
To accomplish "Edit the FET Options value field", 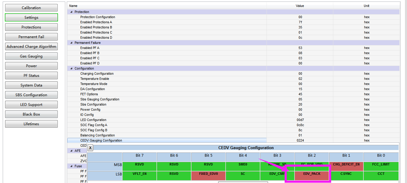I will pyautogui.click(x=300, y=94).
